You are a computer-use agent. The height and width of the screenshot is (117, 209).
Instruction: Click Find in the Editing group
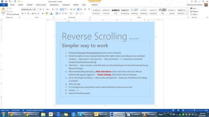point(194,8)
